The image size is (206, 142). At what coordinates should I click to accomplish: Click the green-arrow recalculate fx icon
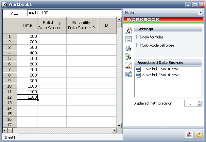[x=129, y=57]
